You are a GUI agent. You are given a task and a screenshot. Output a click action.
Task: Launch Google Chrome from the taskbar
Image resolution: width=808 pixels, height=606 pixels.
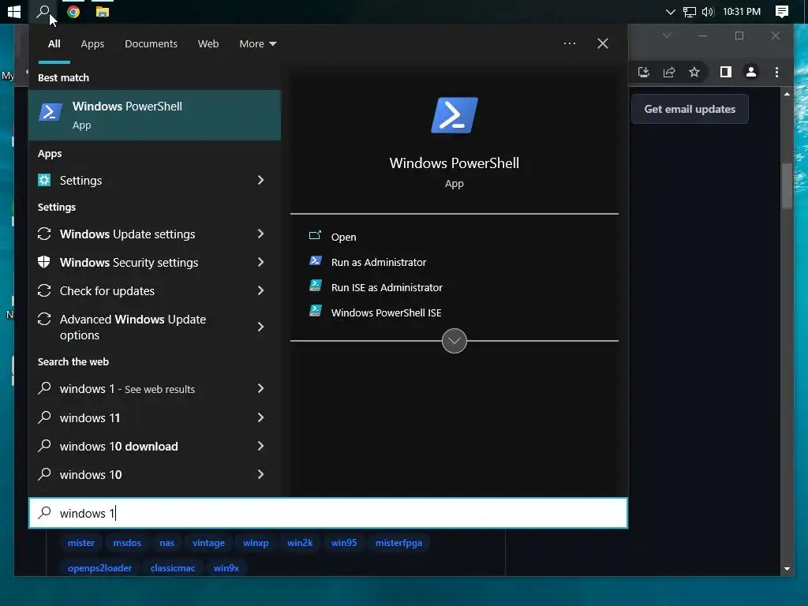click(73, 11)
